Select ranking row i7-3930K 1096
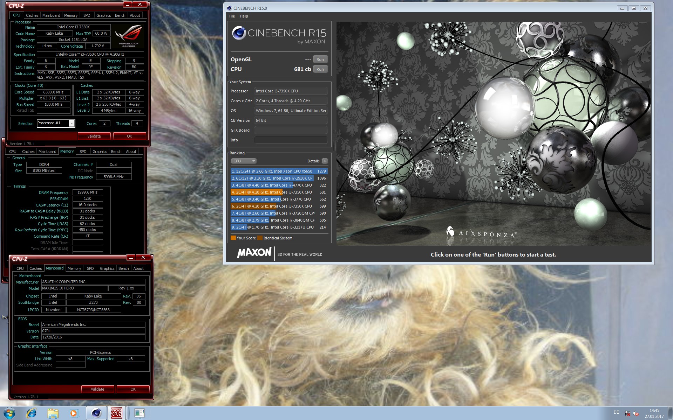This screenshot has width=673, height=420. click(279, 178)
